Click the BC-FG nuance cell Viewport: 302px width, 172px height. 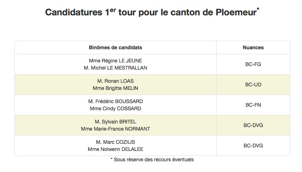click(x=253, y=64)
